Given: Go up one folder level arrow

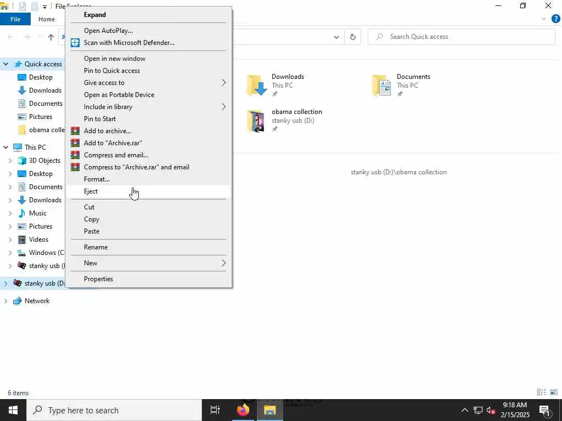Looking at the screenshot, I should [51, 37].
